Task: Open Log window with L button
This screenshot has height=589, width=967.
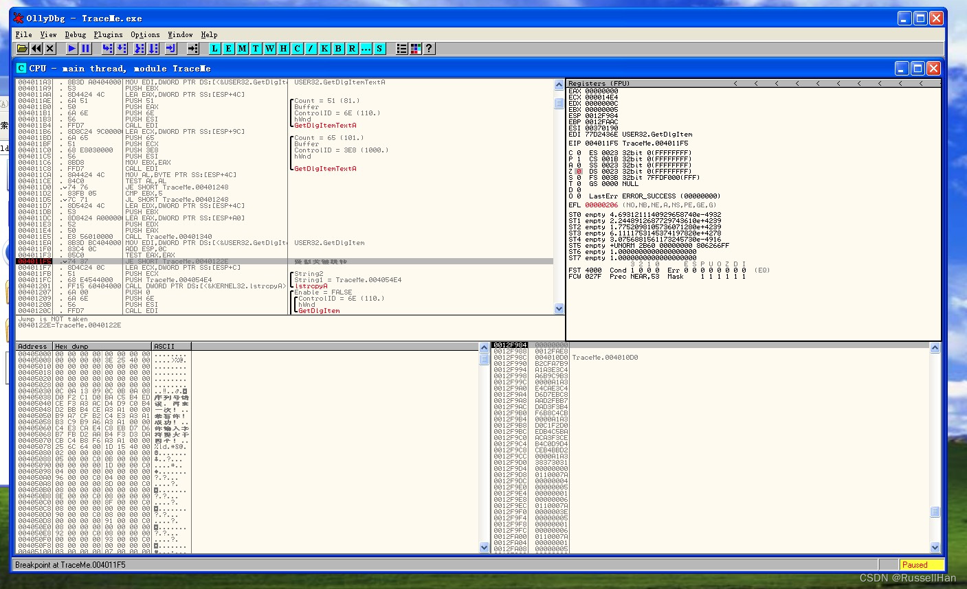Action: coord(214,49)
